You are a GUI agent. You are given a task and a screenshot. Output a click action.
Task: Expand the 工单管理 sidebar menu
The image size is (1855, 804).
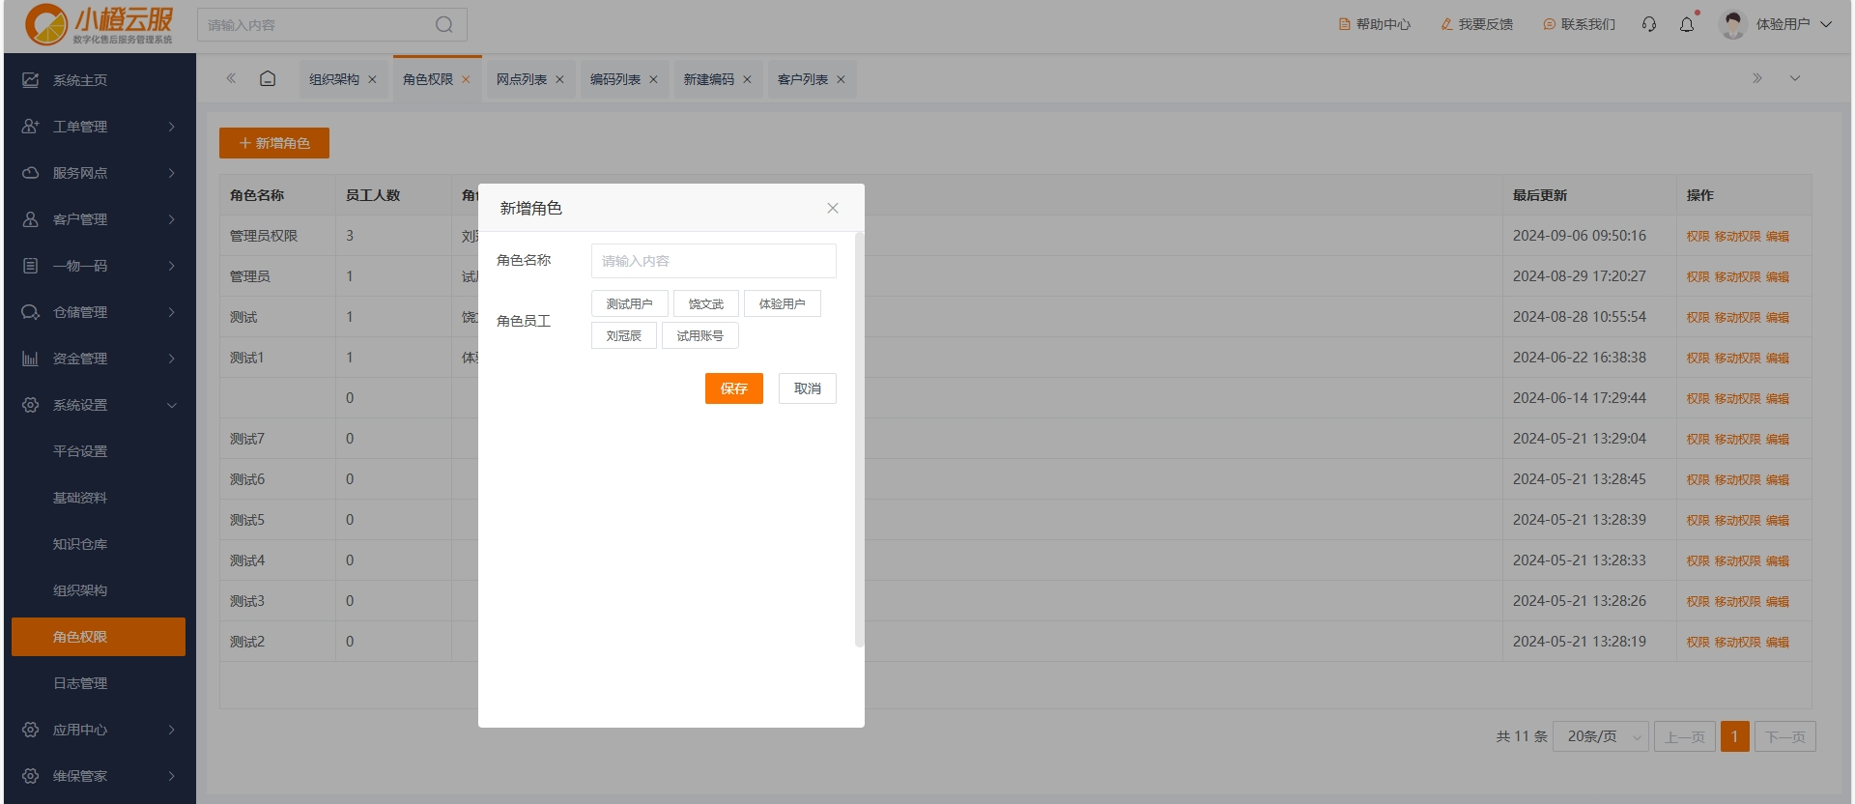click(97, 127)
